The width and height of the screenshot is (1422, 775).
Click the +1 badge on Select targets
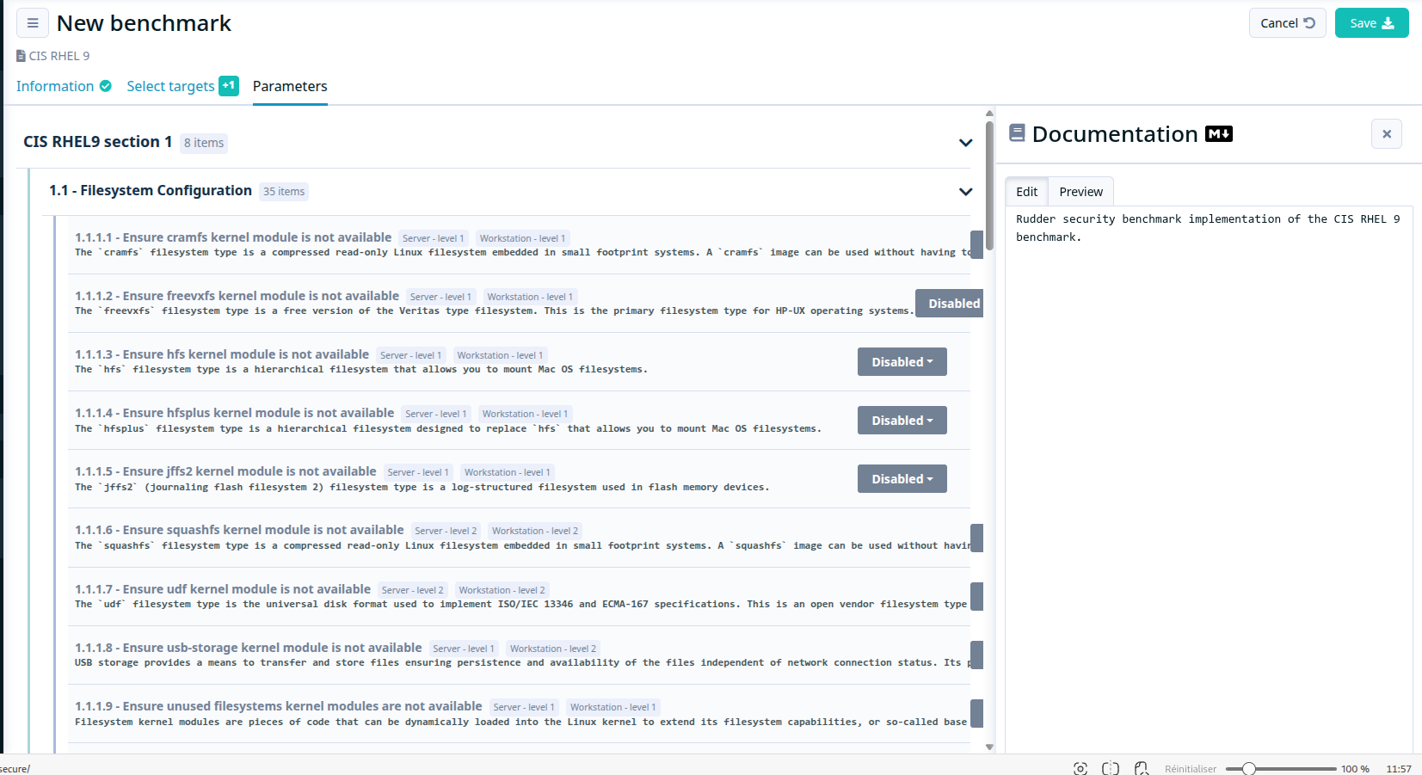pos(229,85)
